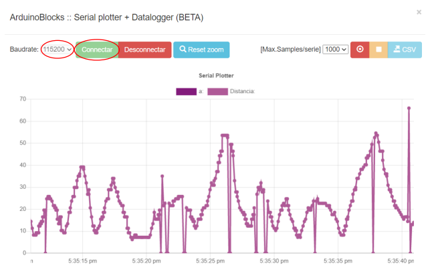Close the Serial plotter dialog

419,12
